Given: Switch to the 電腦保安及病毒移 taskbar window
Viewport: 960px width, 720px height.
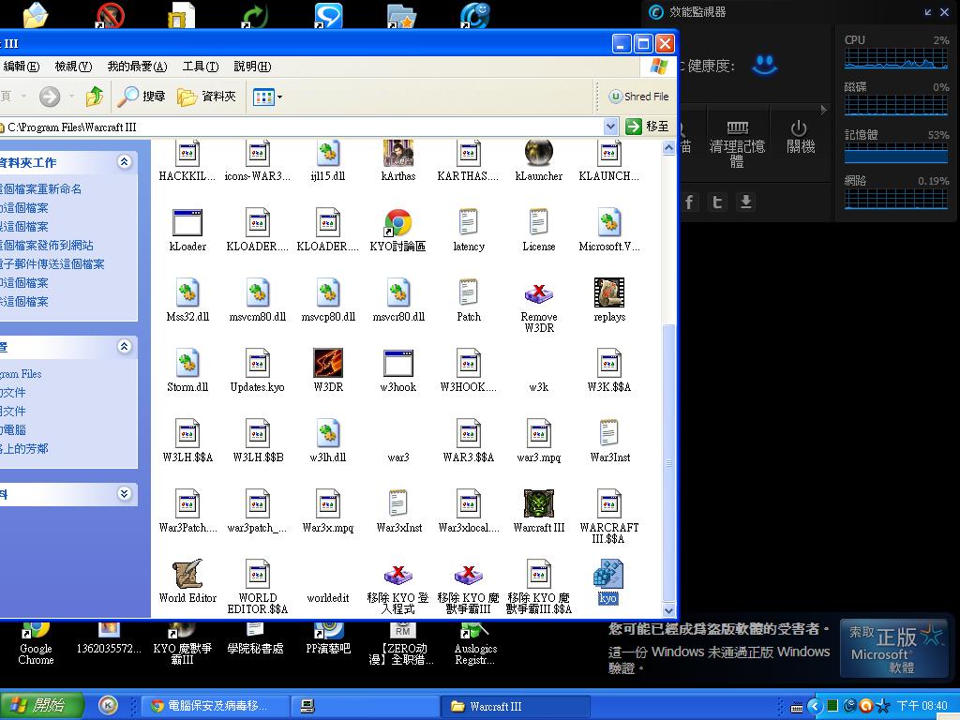Looking at the screenshot, I should (214, 706).
